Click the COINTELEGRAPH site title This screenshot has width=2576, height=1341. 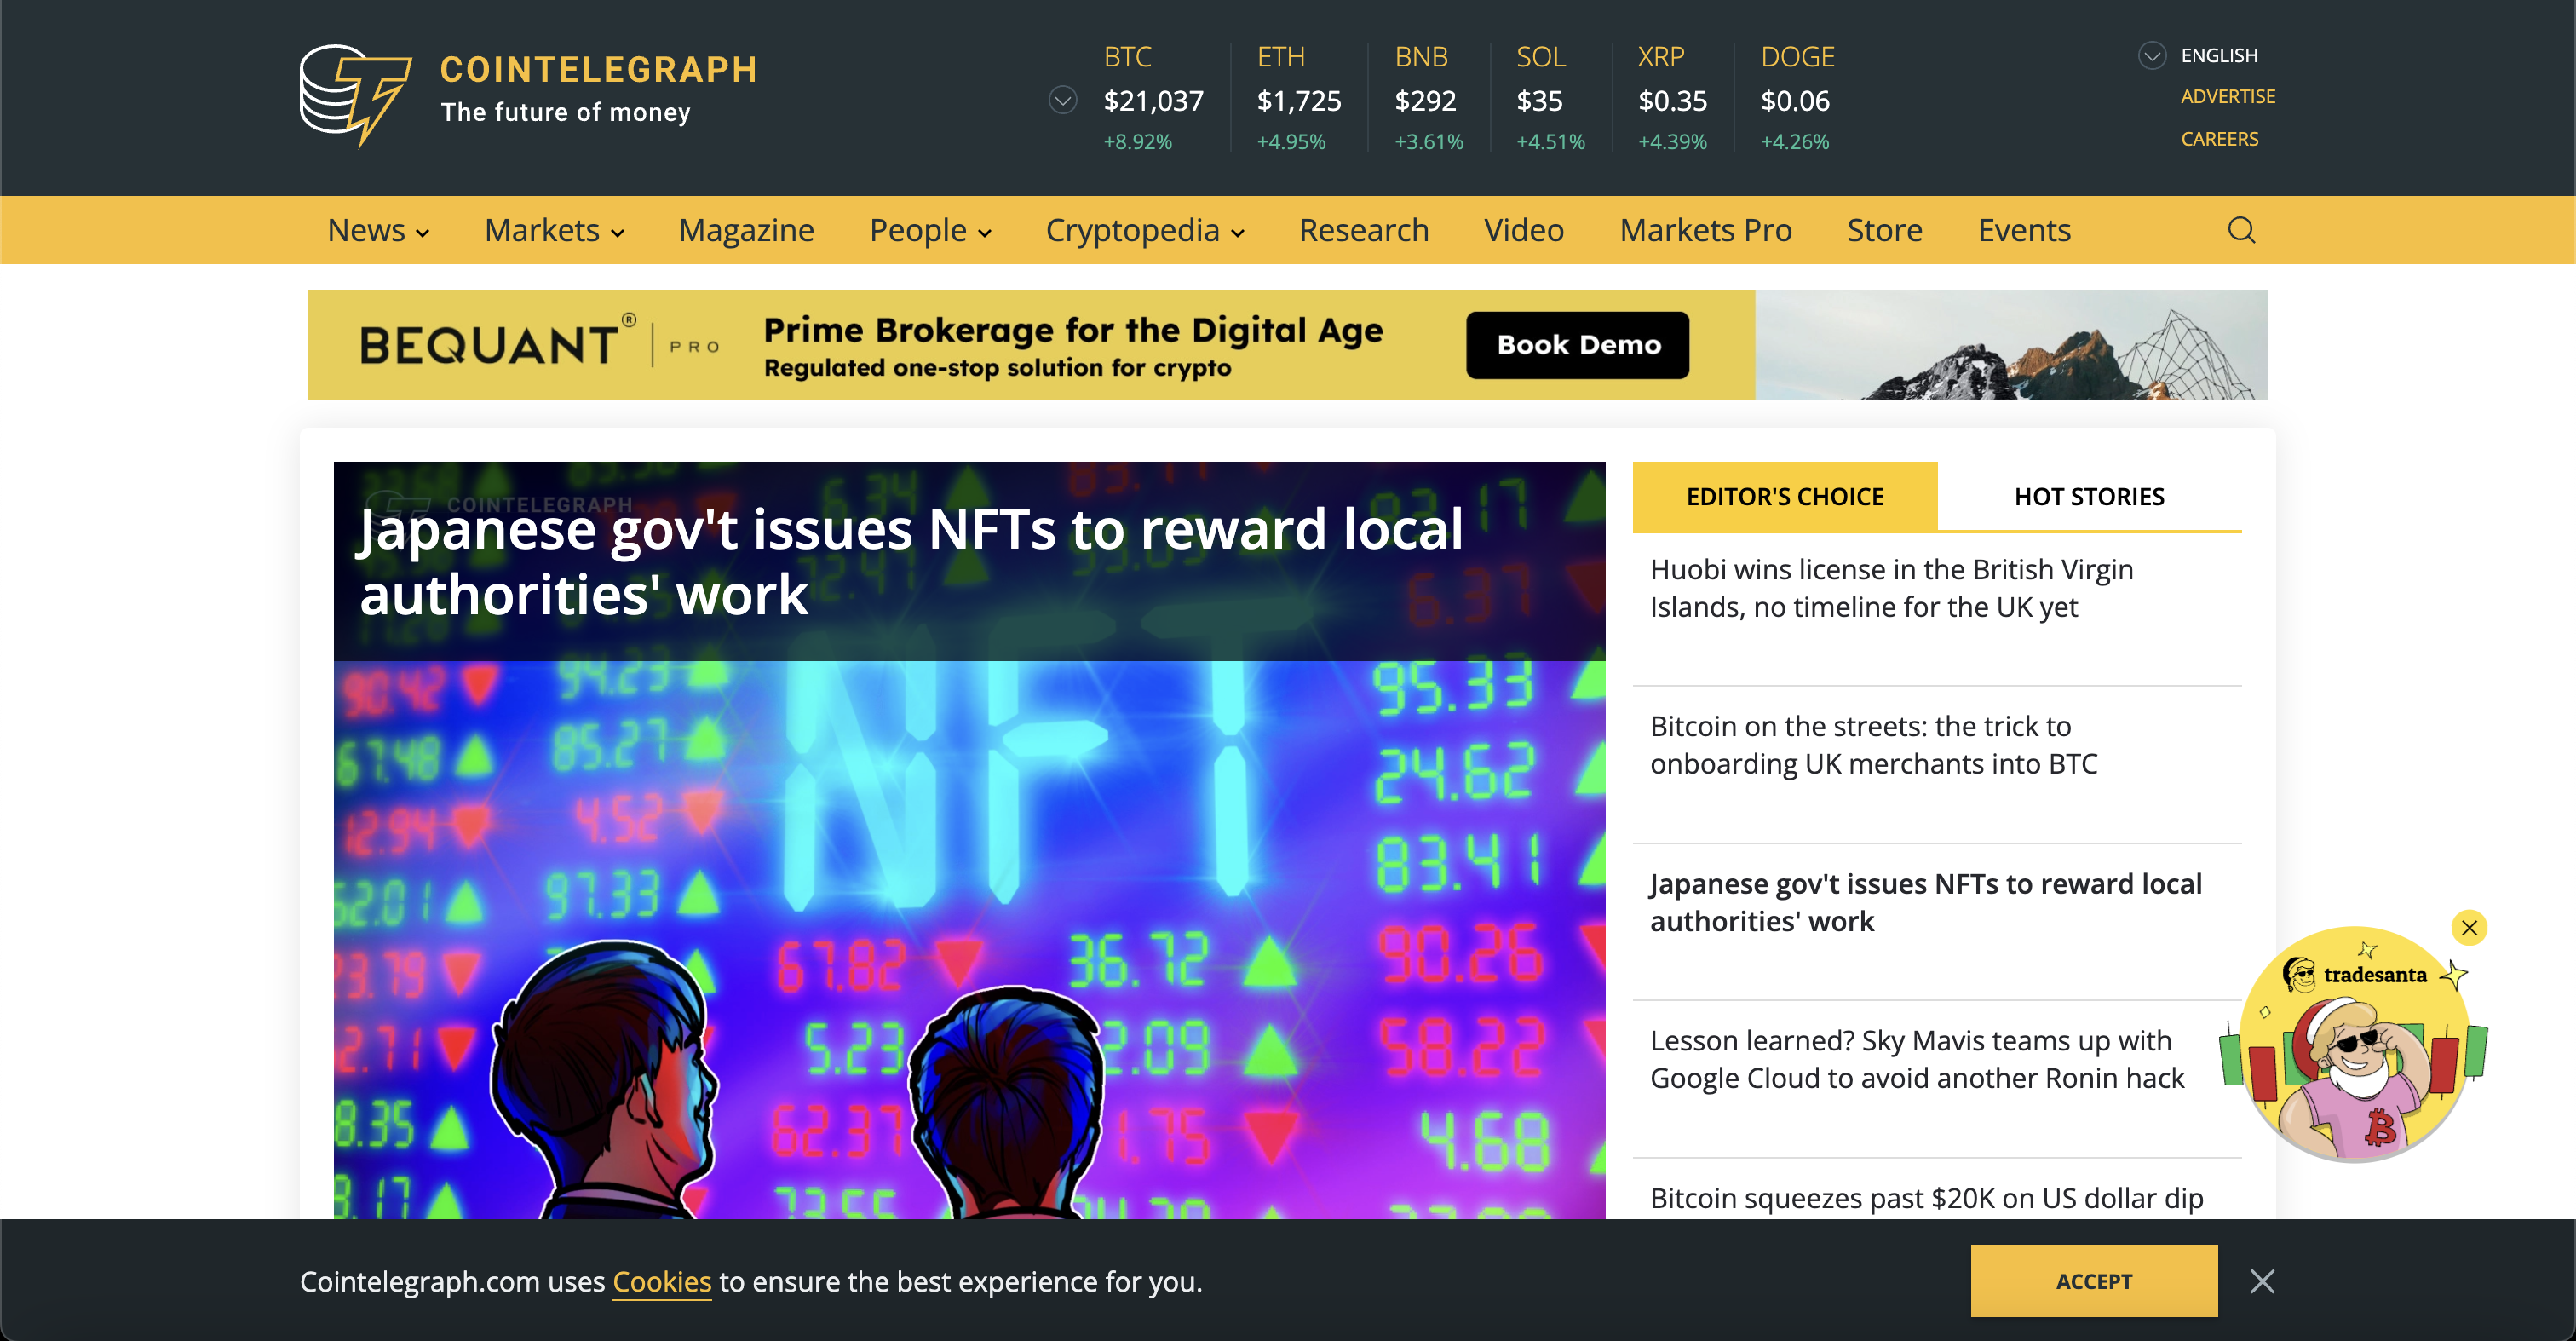pos(598,69)
